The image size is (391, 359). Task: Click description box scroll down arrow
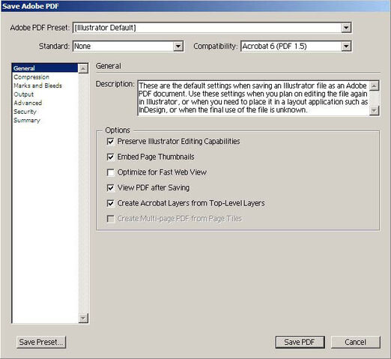click(x=374, y=110)
